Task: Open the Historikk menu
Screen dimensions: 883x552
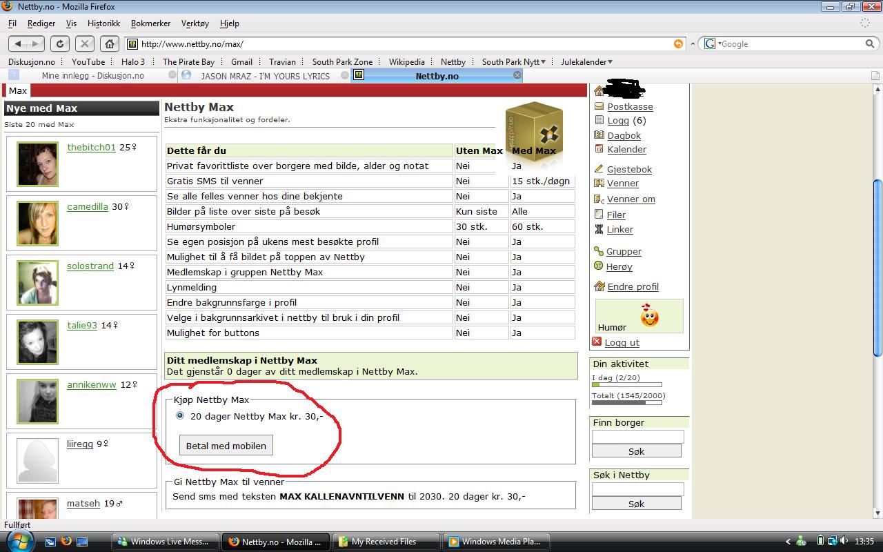Action: pos(103,23)
